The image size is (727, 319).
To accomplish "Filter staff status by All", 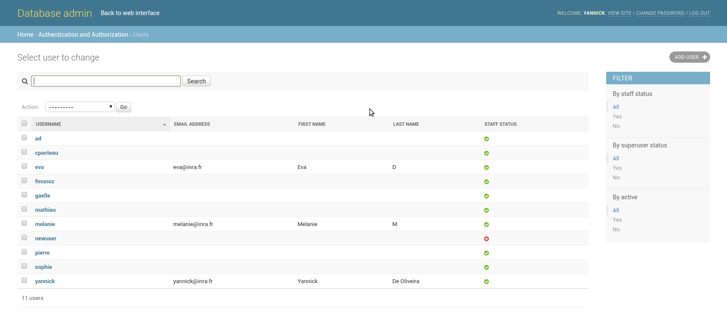I will [x=616, y=107].
